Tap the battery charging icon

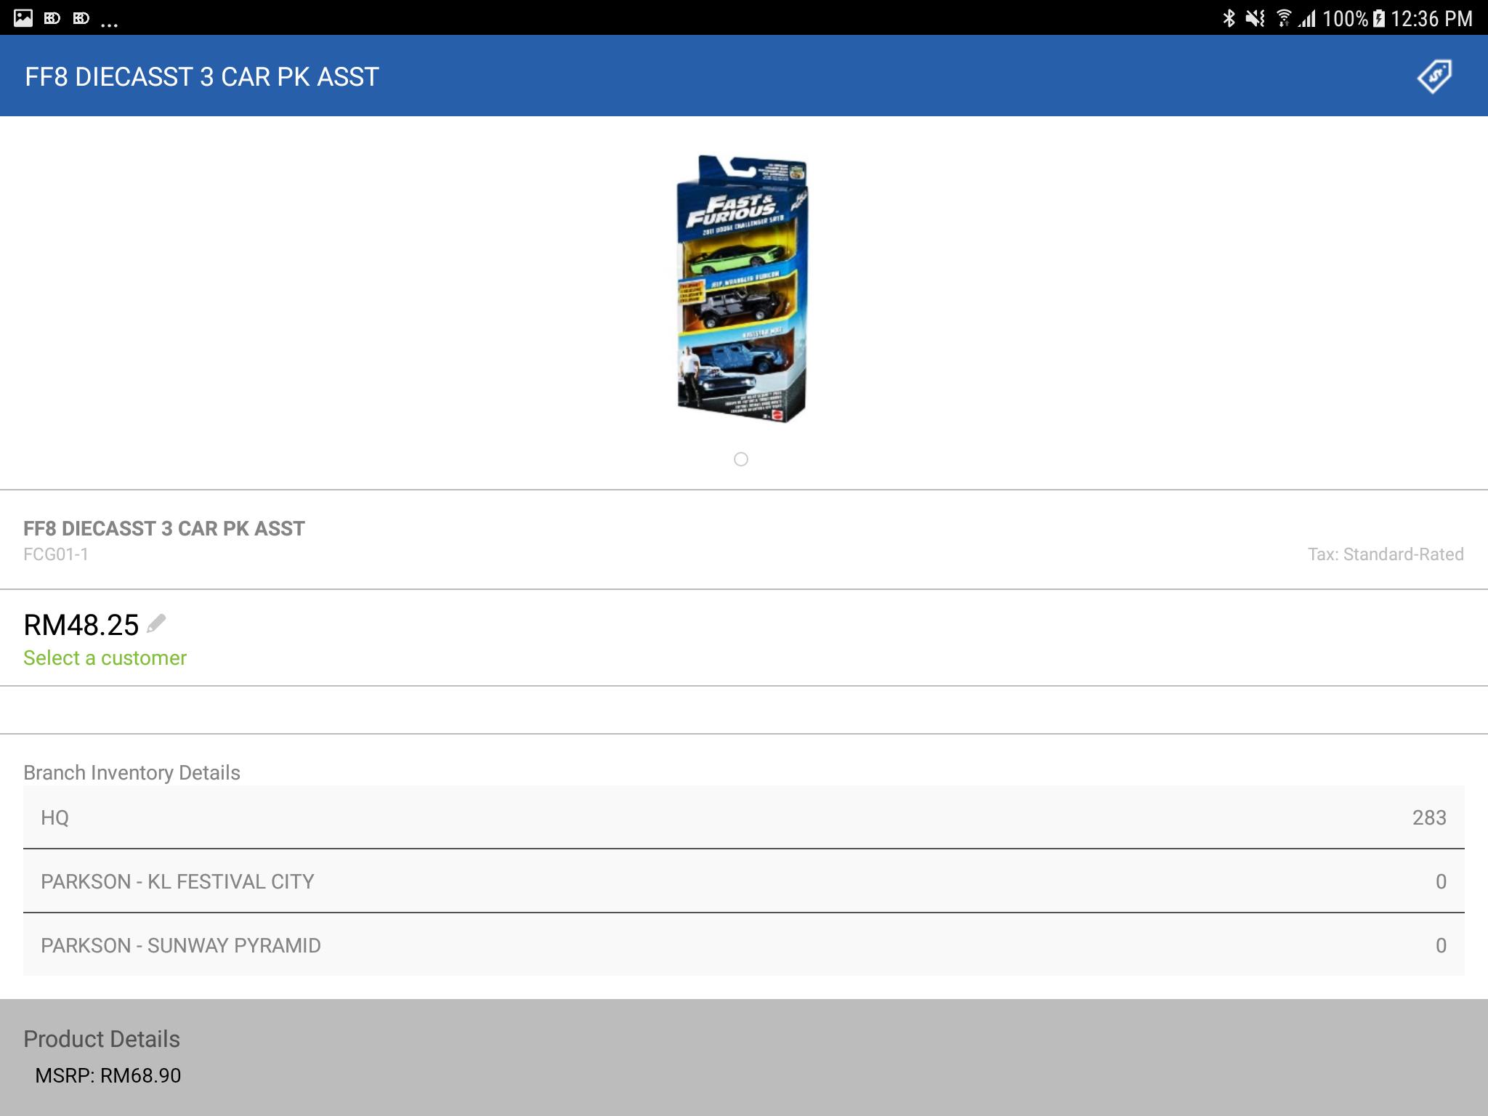pos(1378,17)
